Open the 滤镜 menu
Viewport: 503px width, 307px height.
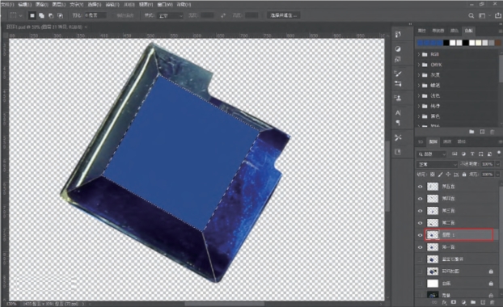click(112, 5)
